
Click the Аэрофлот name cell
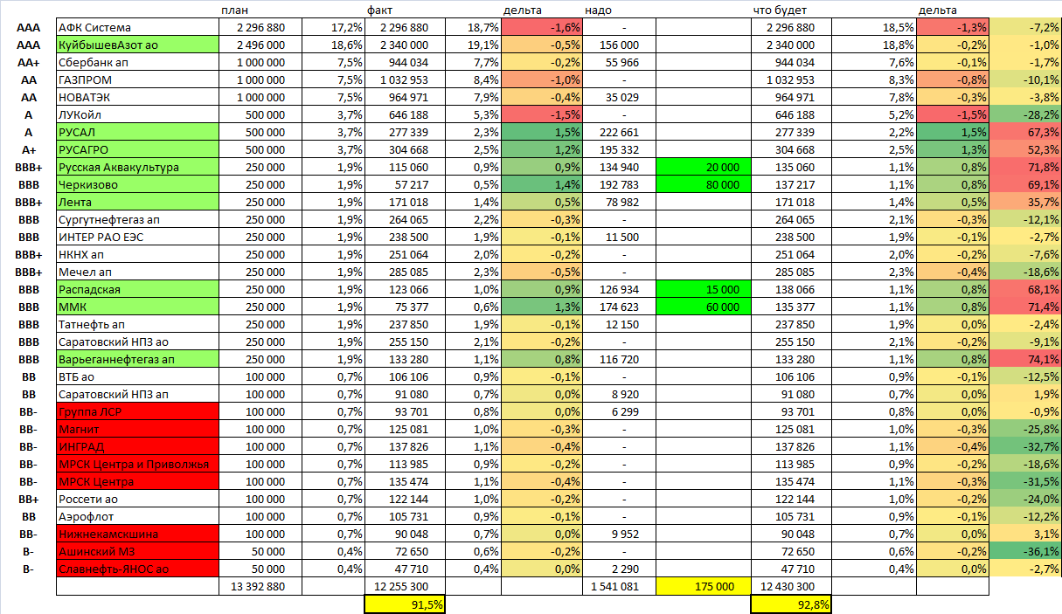point(136,516)
